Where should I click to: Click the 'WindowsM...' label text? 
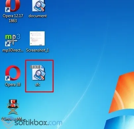click(x=13, y=119)
